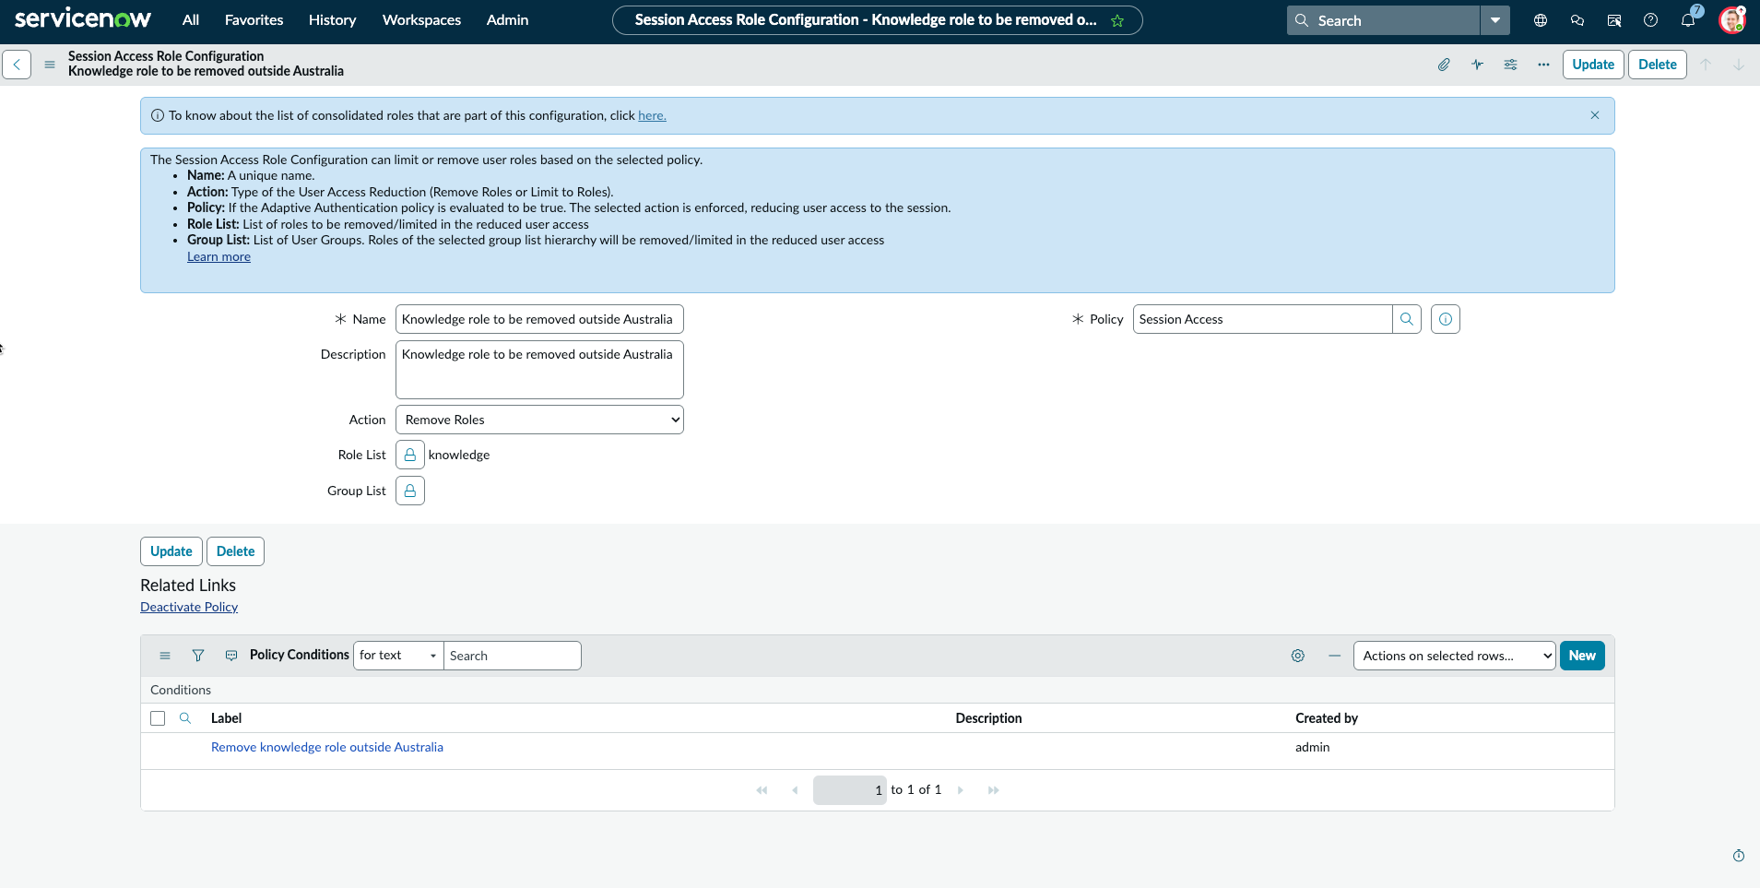Click the column search magnifier icon
1760x888 pixels.
185,718
